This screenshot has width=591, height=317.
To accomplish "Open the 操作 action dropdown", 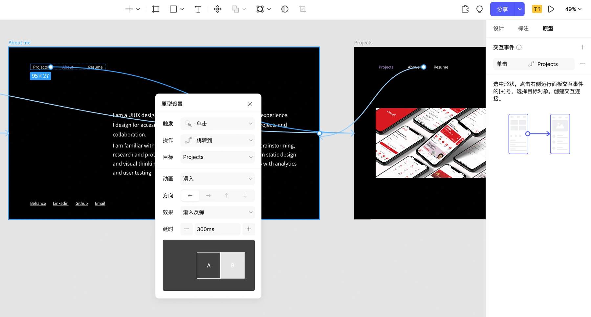I will (218, 140).
